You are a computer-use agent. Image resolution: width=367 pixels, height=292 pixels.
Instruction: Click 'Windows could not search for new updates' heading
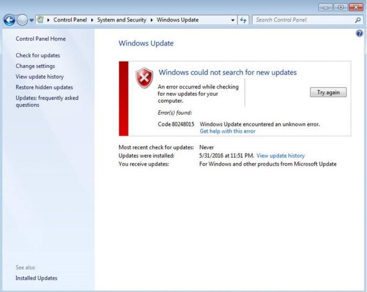228,72
